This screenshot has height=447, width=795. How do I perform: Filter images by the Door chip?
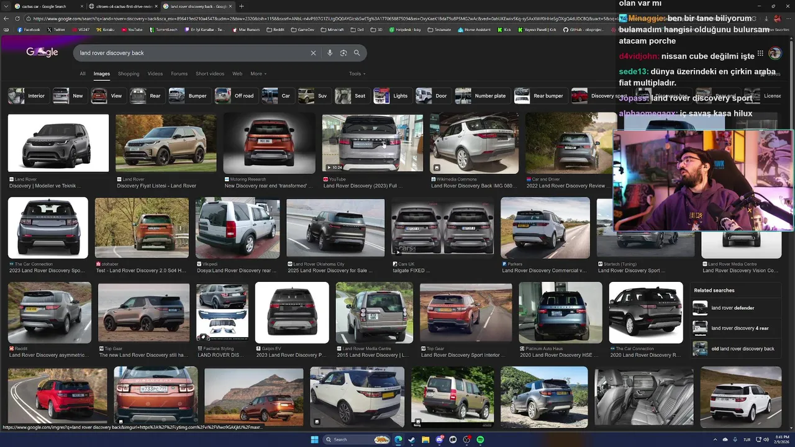(x=432, y=96)
